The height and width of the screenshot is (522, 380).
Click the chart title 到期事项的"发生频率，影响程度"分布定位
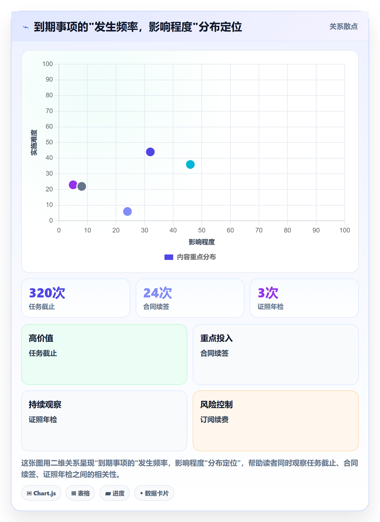click(x=138, y=27)
